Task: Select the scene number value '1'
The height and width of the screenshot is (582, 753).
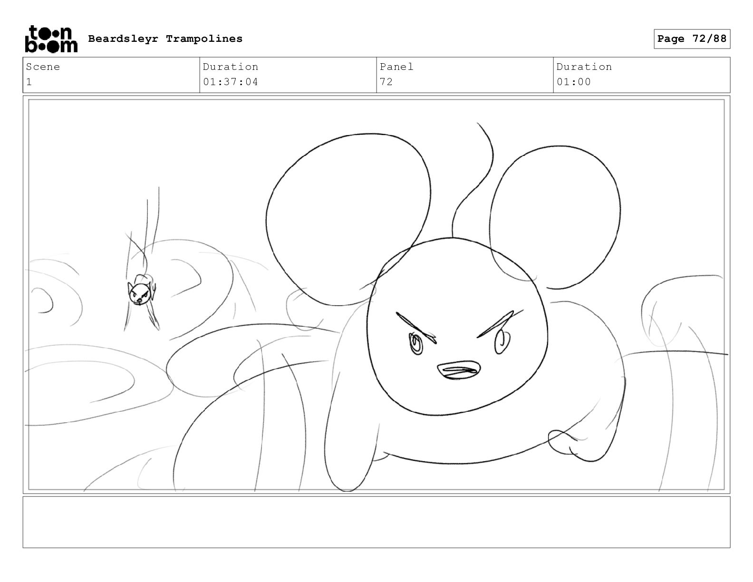Action: point(29,82)
